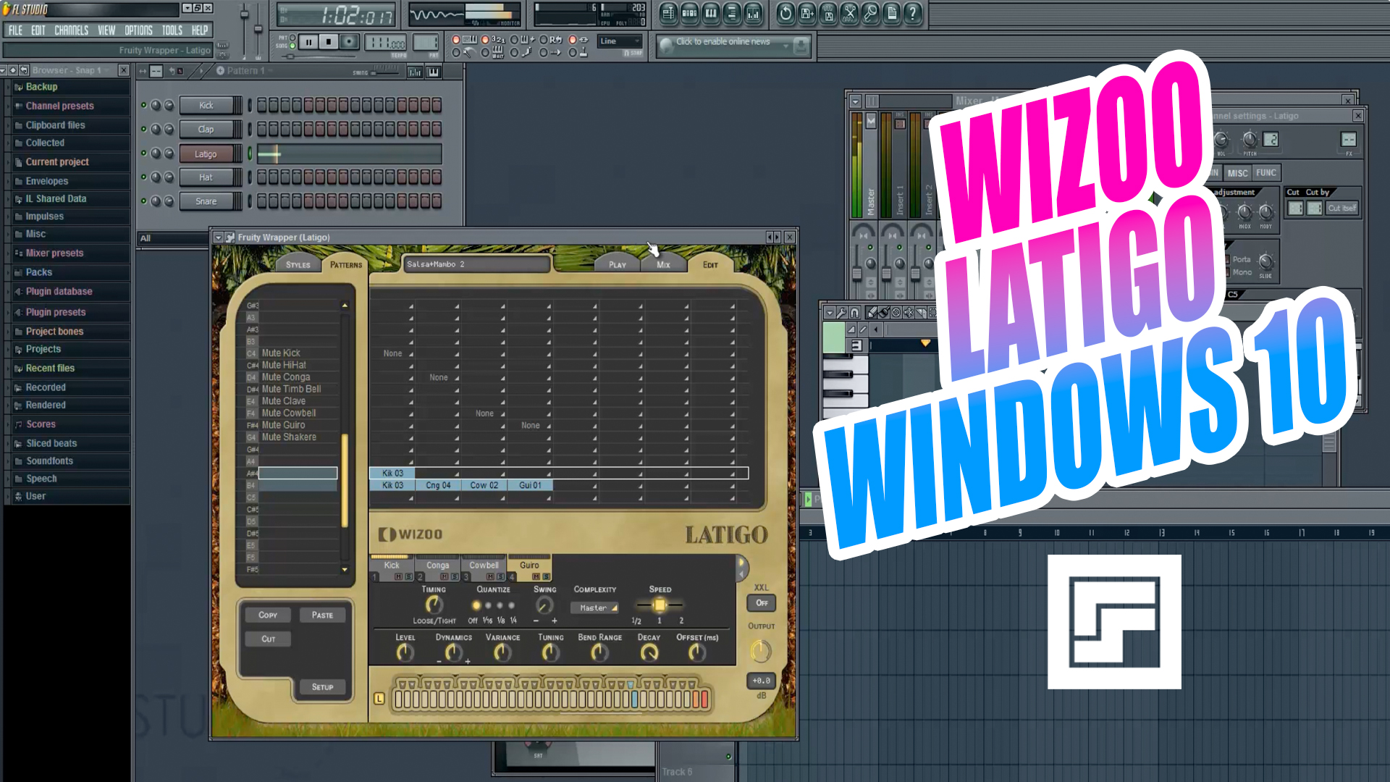
Task: Switch to Pat mode radio
Action: coord(292,38)
